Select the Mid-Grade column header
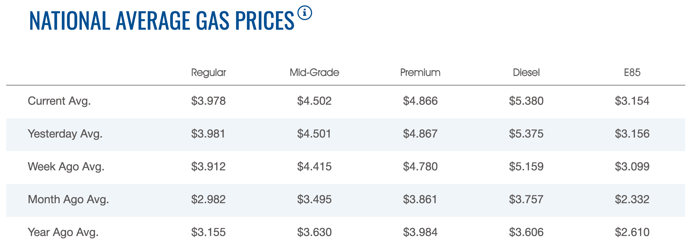691x251 pixels. 314,72
